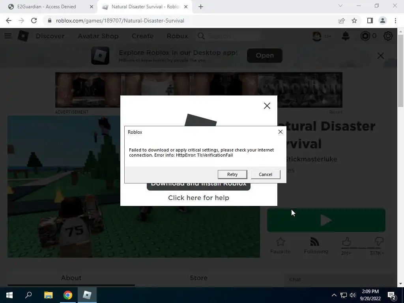Screen dimensions: 404x303
Task: Open Avatar Shop in Roblox nav
Action: (98, 36)
